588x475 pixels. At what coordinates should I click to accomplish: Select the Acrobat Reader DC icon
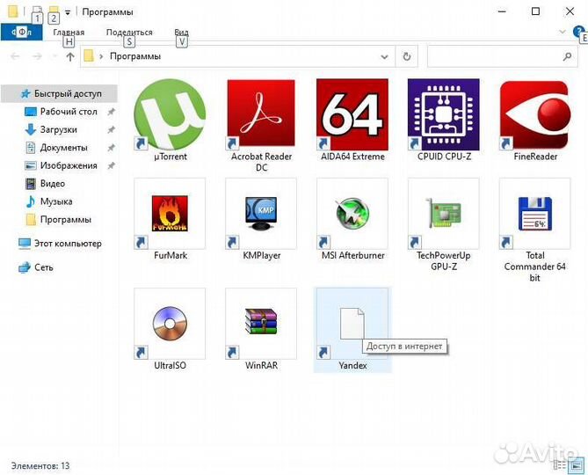[x=261, y=115]
